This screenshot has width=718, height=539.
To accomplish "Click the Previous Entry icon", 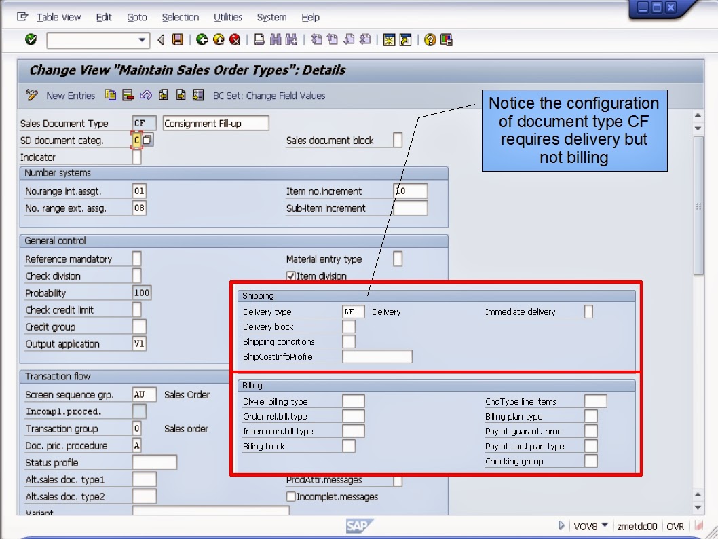I will [164, 95].
